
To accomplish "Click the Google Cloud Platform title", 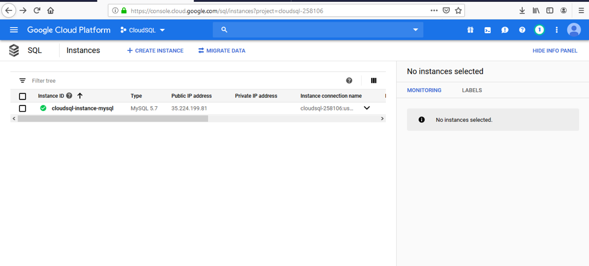I will click(x=69, y=30).
